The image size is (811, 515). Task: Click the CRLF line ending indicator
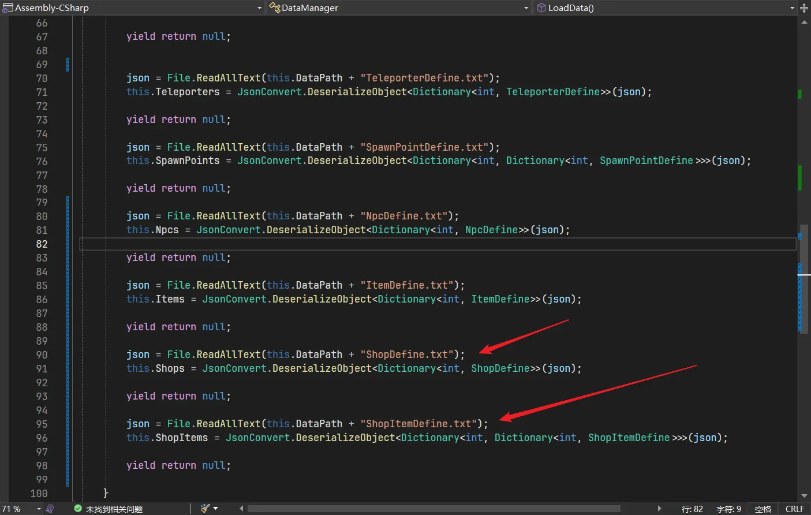(x=794, y=509)
